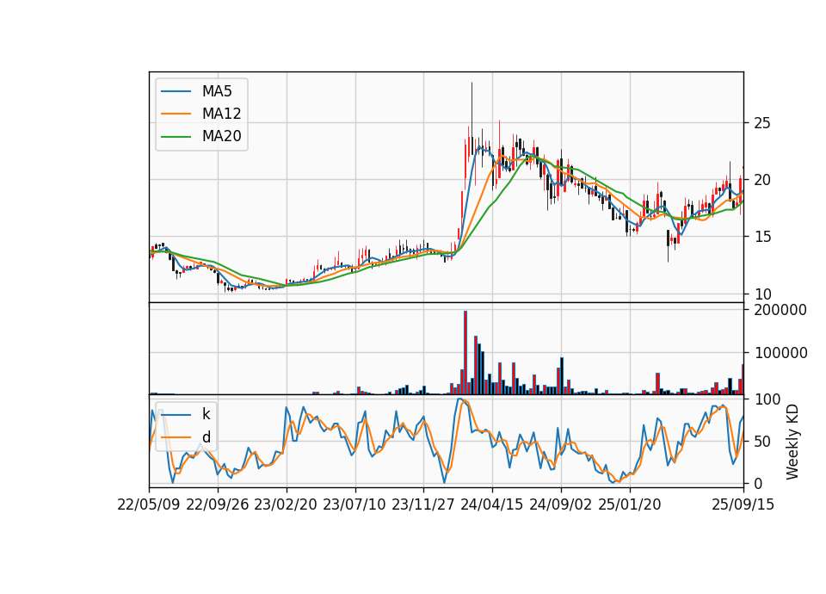Click the MA12 legend label
This screenshot has width=826, height=594.
click(221, 114)
